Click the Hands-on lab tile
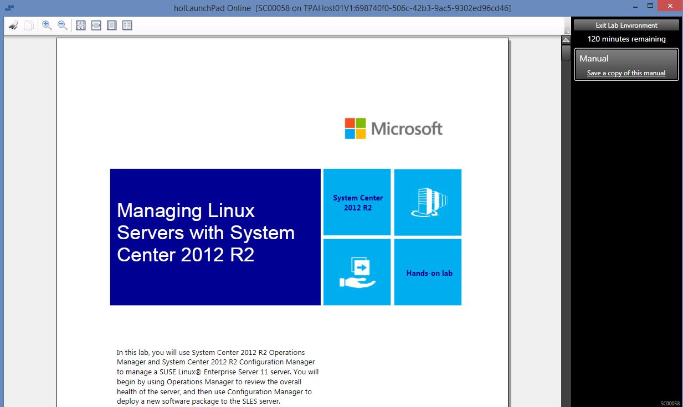683x407 pixels. pos(428,272)
